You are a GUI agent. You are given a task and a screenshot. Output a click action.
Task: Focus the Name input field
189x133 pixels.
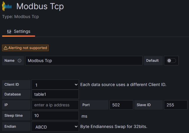(x=84, y=61)
